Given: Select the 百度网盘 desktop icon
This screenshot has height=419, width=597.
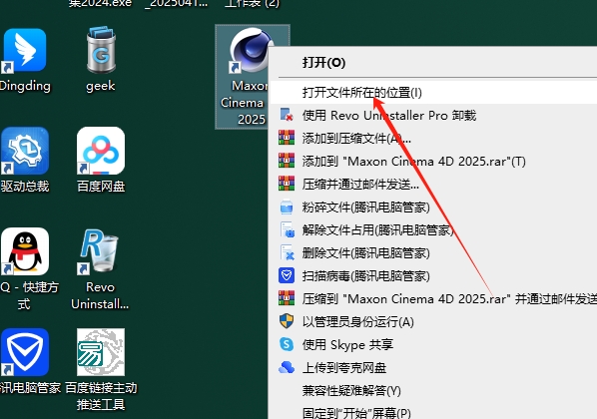Looking at the screenshot, I should pos(101,151).
